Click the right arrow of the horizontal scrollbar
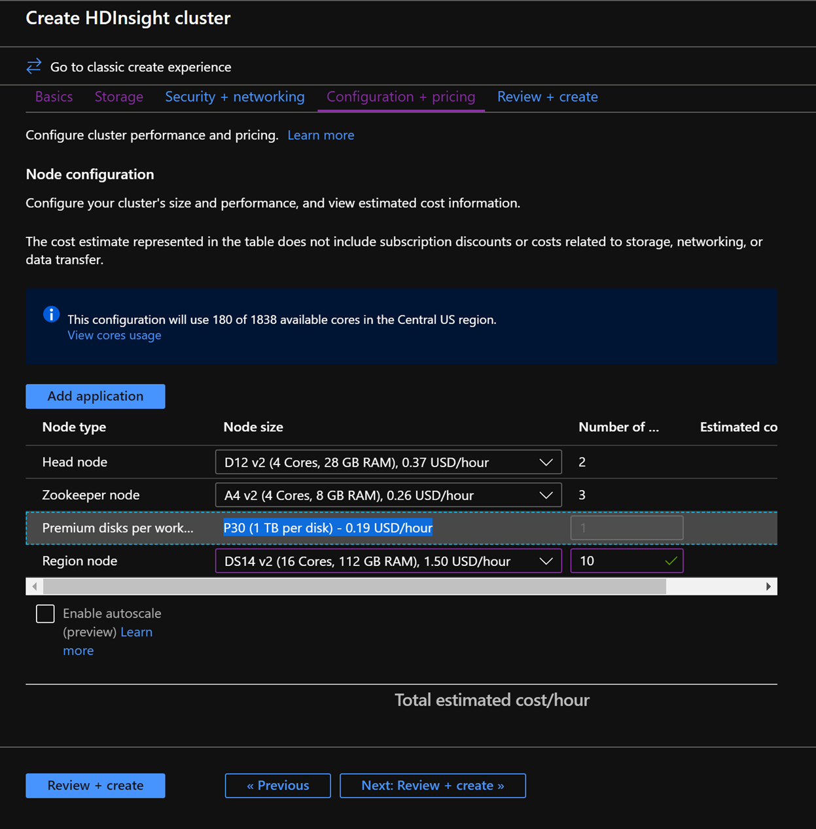Image resolution: width=816 pixels, height=829 pixels. point(769,586)
